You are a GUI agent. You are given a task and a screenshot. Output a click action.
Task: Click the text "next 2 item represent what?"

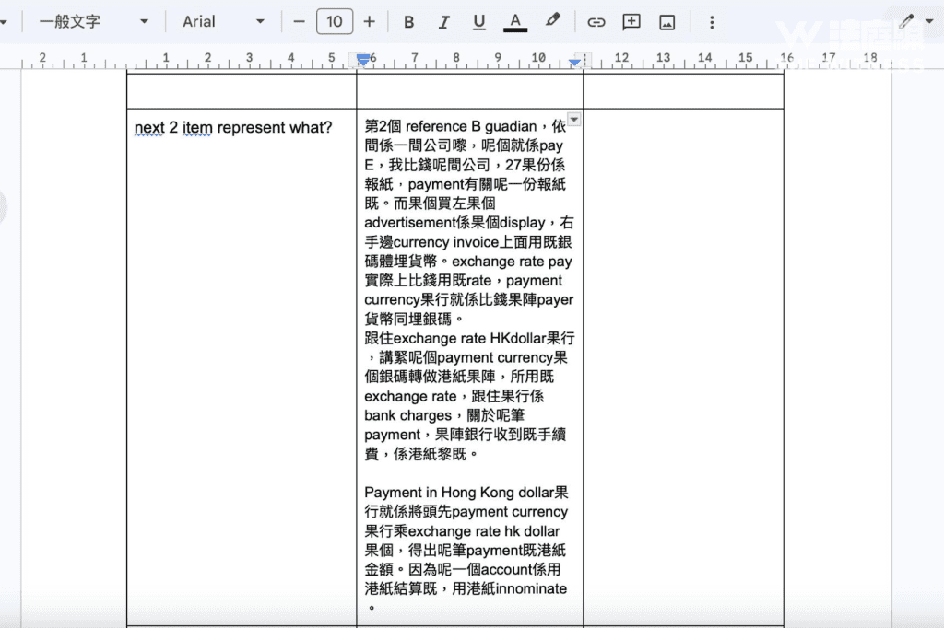233,128
